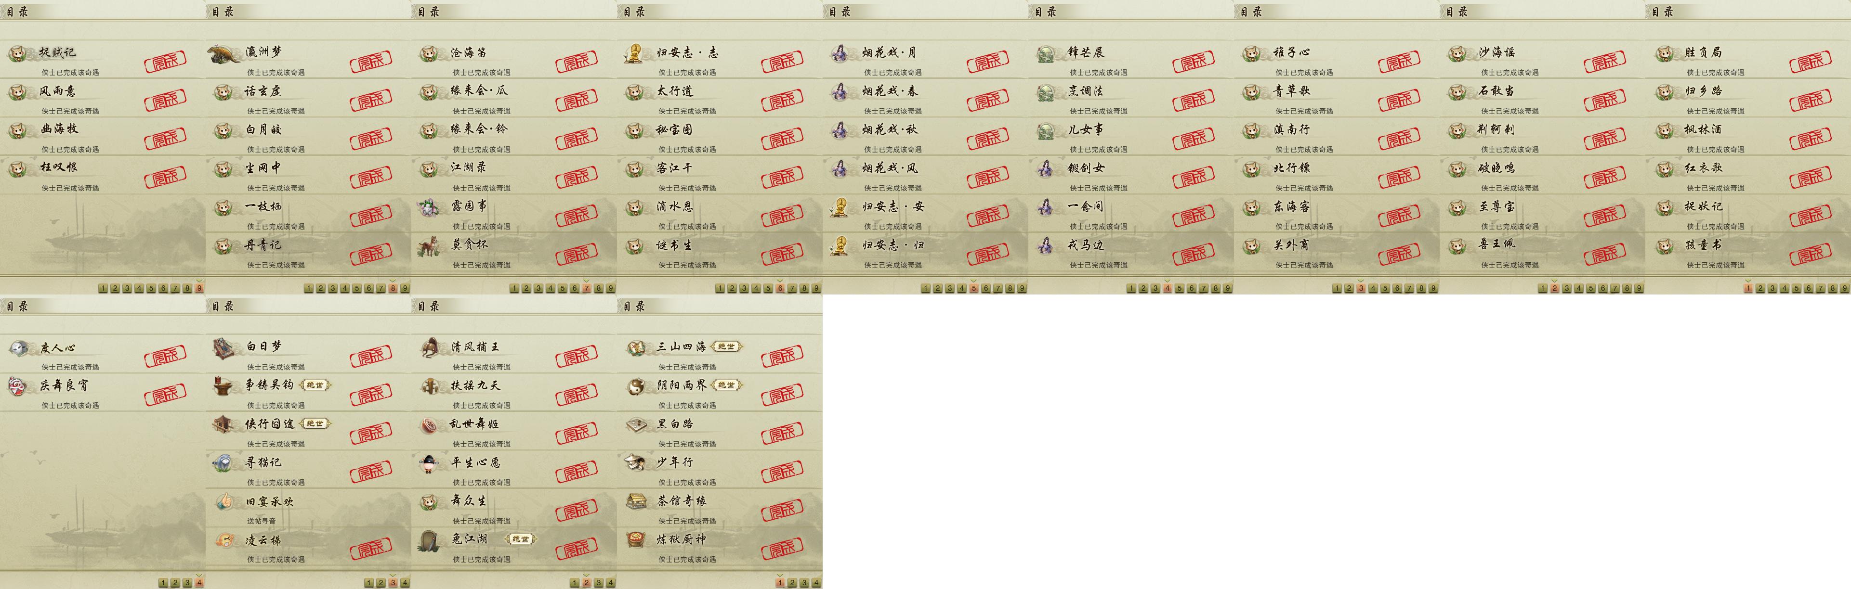Click the 绝世 badge next to 争铸吴钩
This screenshot has width=1851, height=589.
(315, 385)
